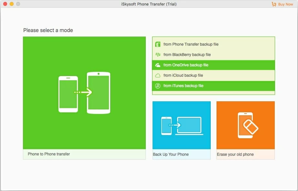Click the 'Phone to Phone transfer' label
The width and height of the screenshot is (298, 191).
[x=49, y=154]
